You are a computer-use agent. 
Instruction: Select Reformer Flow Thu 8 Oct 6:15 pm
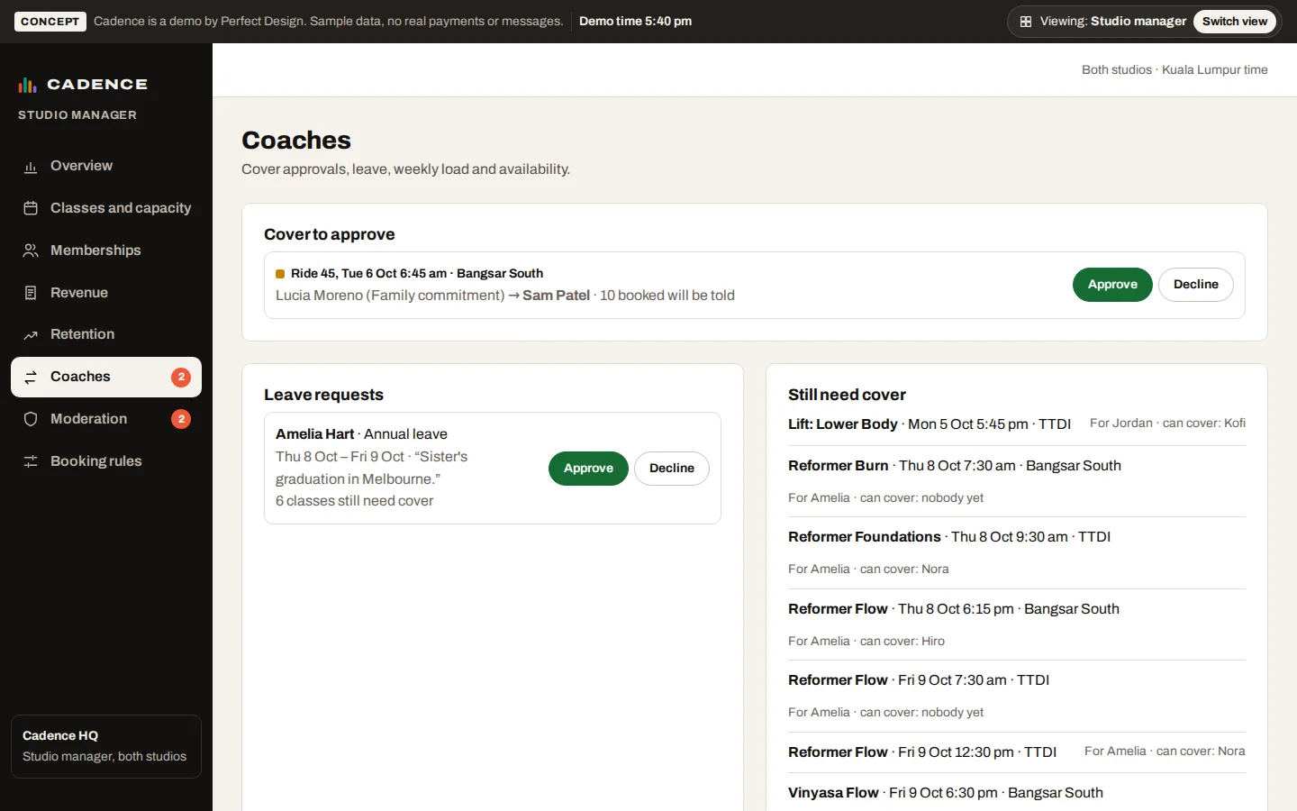[1017, 624]
